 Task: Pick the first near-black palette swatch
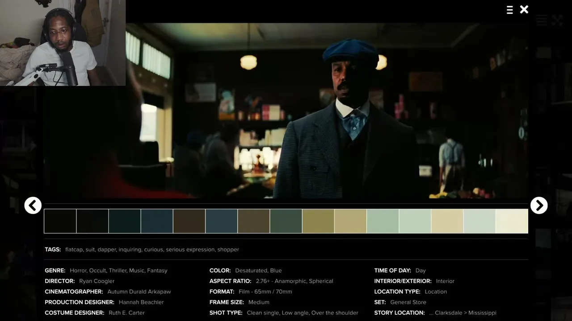60,221
